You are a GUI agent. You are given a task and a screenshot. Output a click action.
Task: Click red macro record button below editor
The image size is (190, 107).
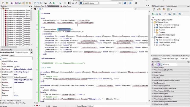[x=37, y=106]
